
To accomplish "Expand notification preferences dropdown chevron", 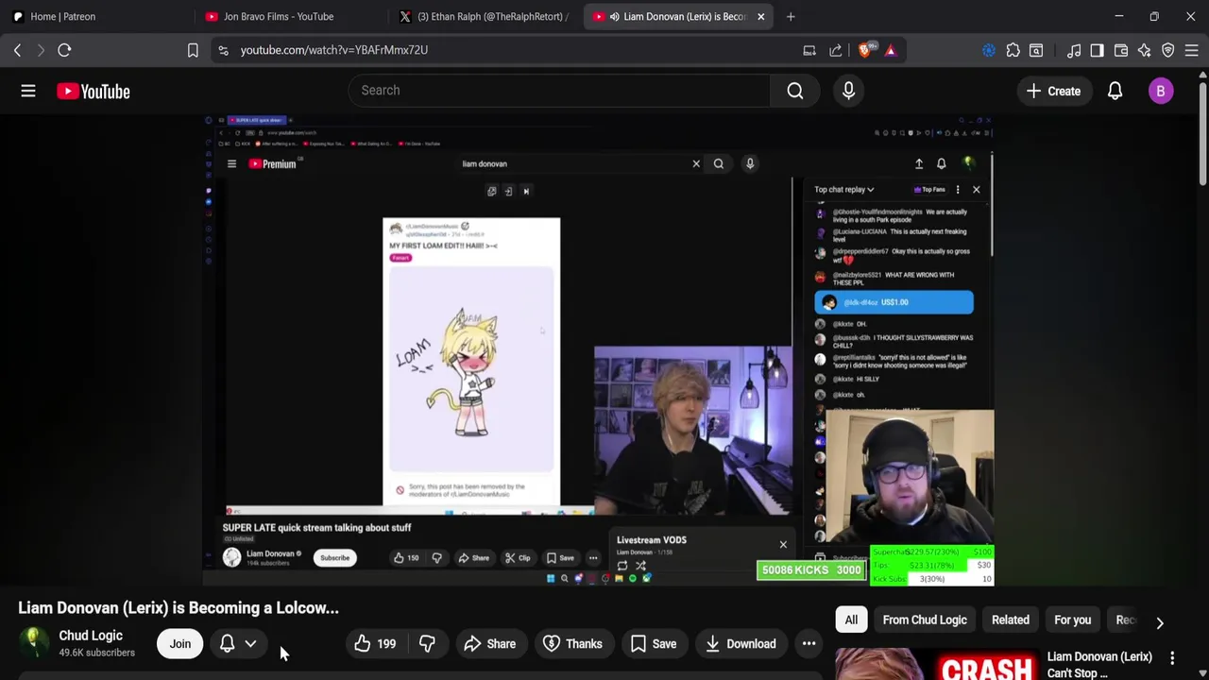I will [251, 644].
